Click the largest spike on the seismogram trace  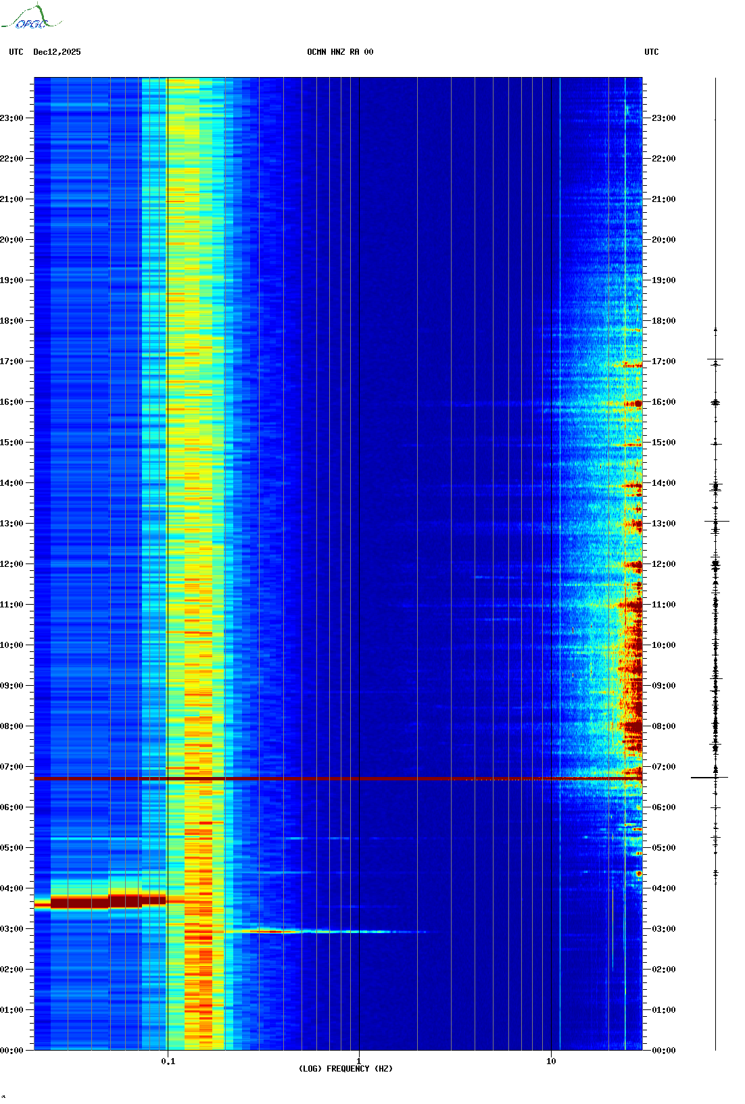[710, 778]
